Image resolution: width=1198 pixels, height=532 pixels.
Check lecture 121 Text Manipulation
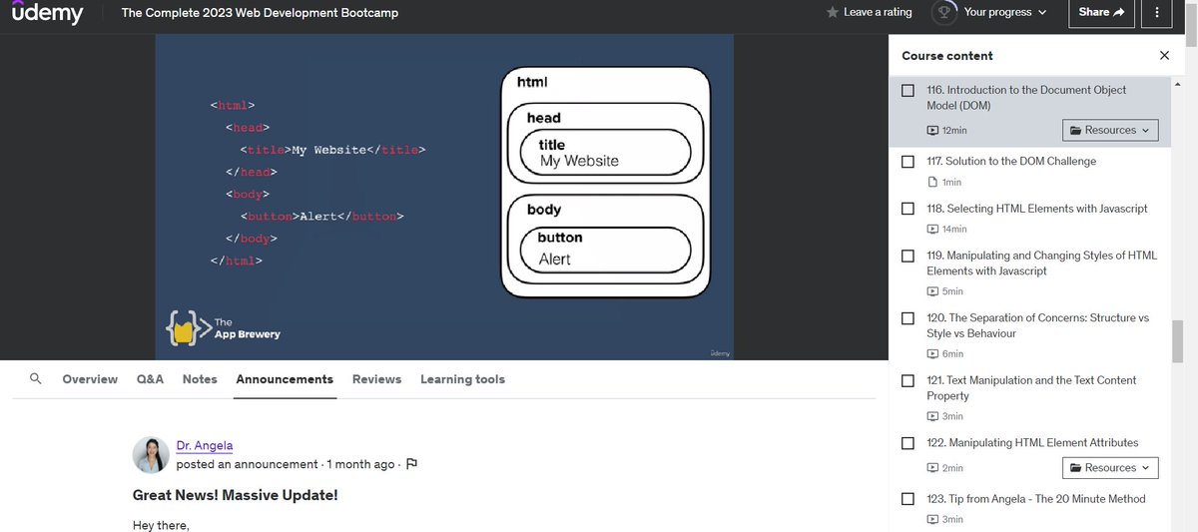tap(907, 380)
